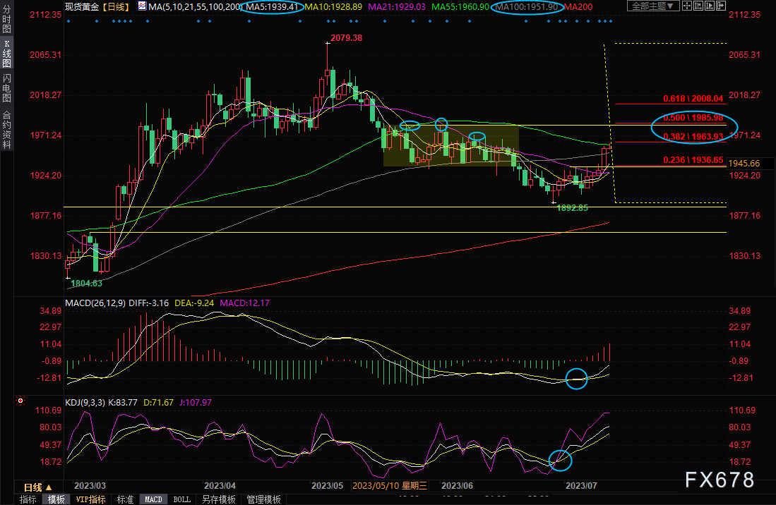Click the red sun icon beside KDJ

(20, 401)
